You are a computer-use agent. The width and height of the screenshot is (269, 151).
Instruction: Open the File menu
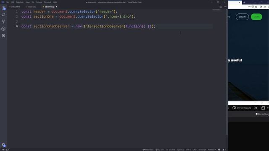[7, 2]
